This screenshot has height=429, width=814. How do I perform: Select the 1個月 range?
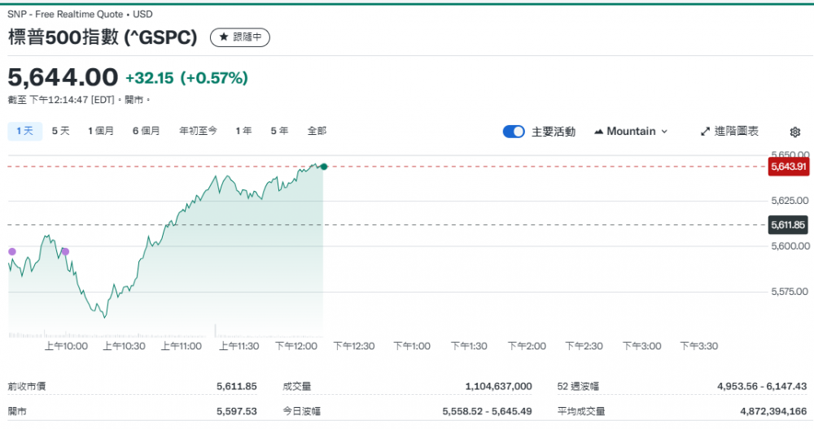click(101, 131)
